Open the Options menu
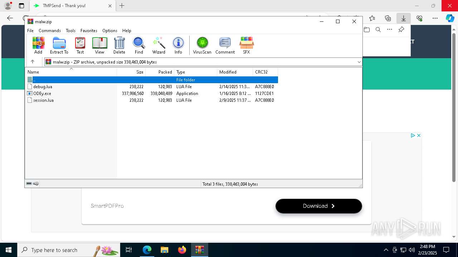Viewport: 458px width, 257px height. pyautogui.click(x=110, y=31)
